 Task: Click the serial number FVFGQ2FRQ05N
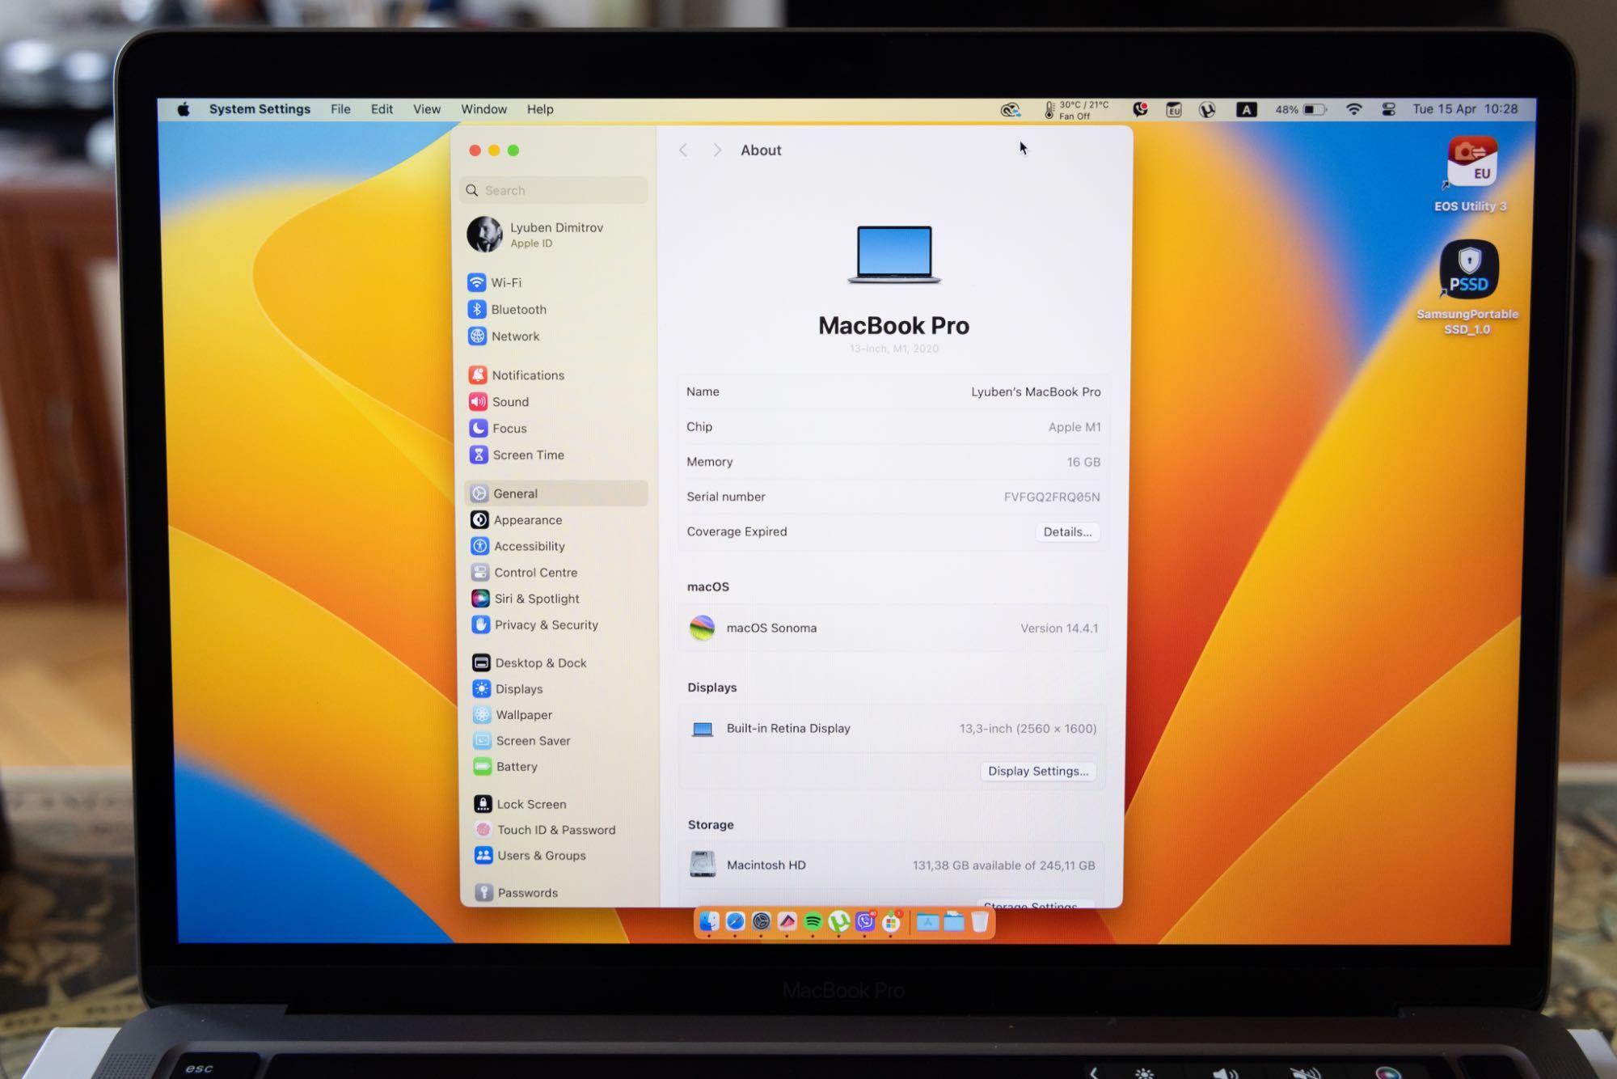point(1052,497)
